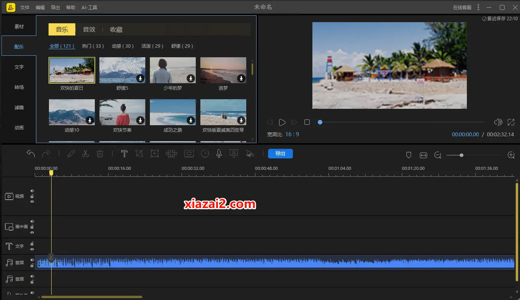Open the 滤镜 sidebar panel
This screenshot has height=300, width=520.
[x=19, y=107]
